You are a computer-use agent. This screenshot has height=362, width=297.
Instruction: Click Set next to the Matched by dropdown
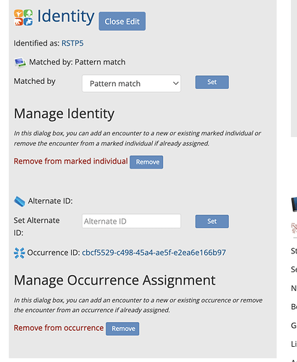click(x=212, y=82)
